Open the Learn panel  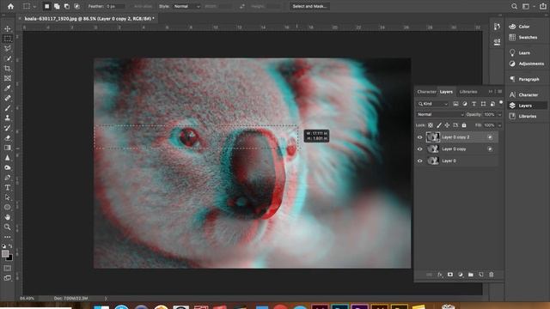click(x=523, y=53)
